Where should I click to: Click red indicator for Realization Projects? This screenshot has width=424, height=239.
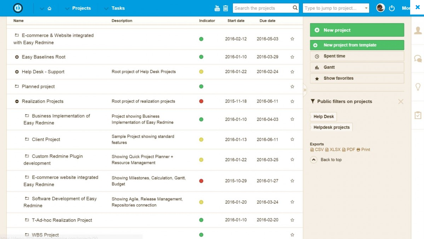(201, 101)
